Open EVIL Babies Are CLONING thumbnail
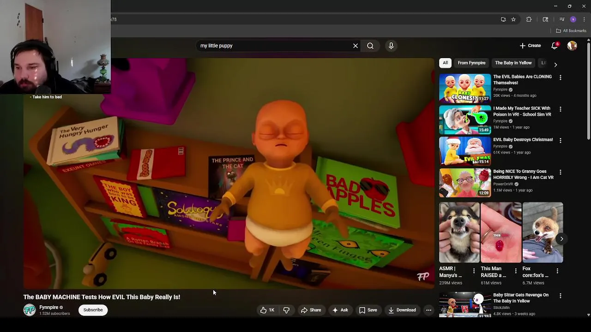 [465, 88]
